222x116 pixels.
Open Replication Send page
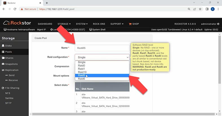(x=10, y=75)
